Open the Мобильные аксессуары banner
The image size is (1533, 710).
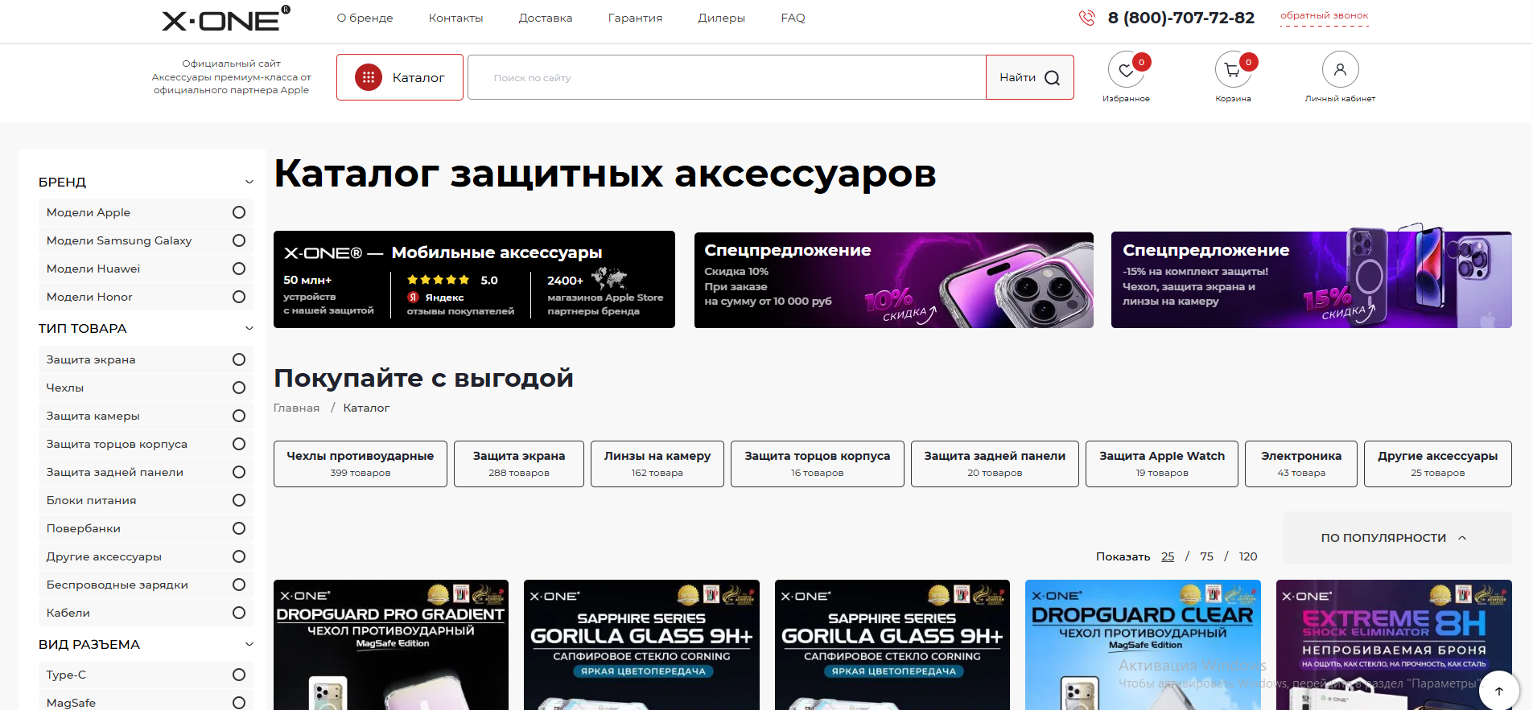pyautogui.click(x=474, y=279)
